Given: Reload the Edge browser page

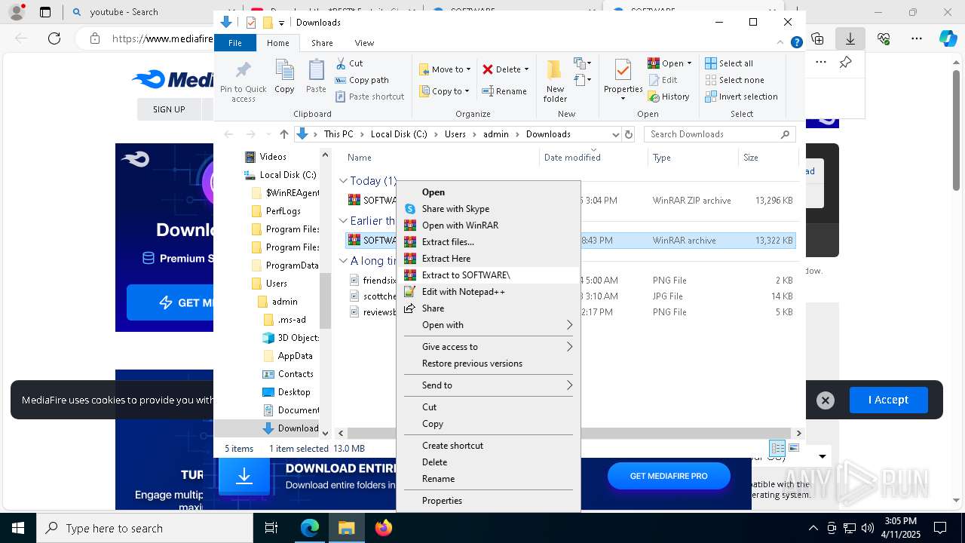Looking at the screenshot, I should (x=54, y=38).
